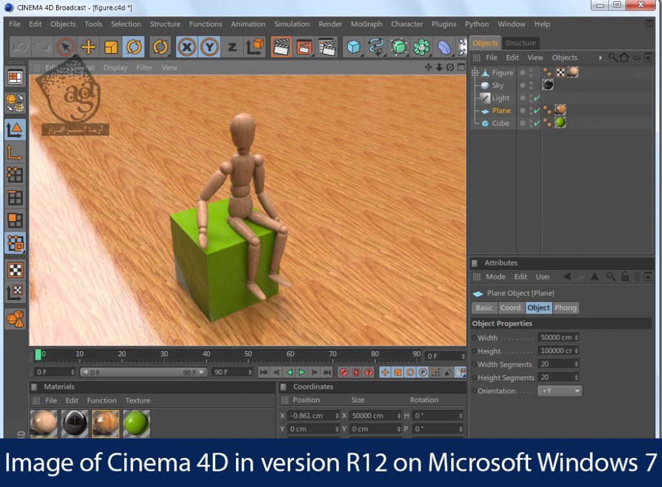Go to end of animation
The width and height of the screenshot is (662, 487).
[327, 372]
